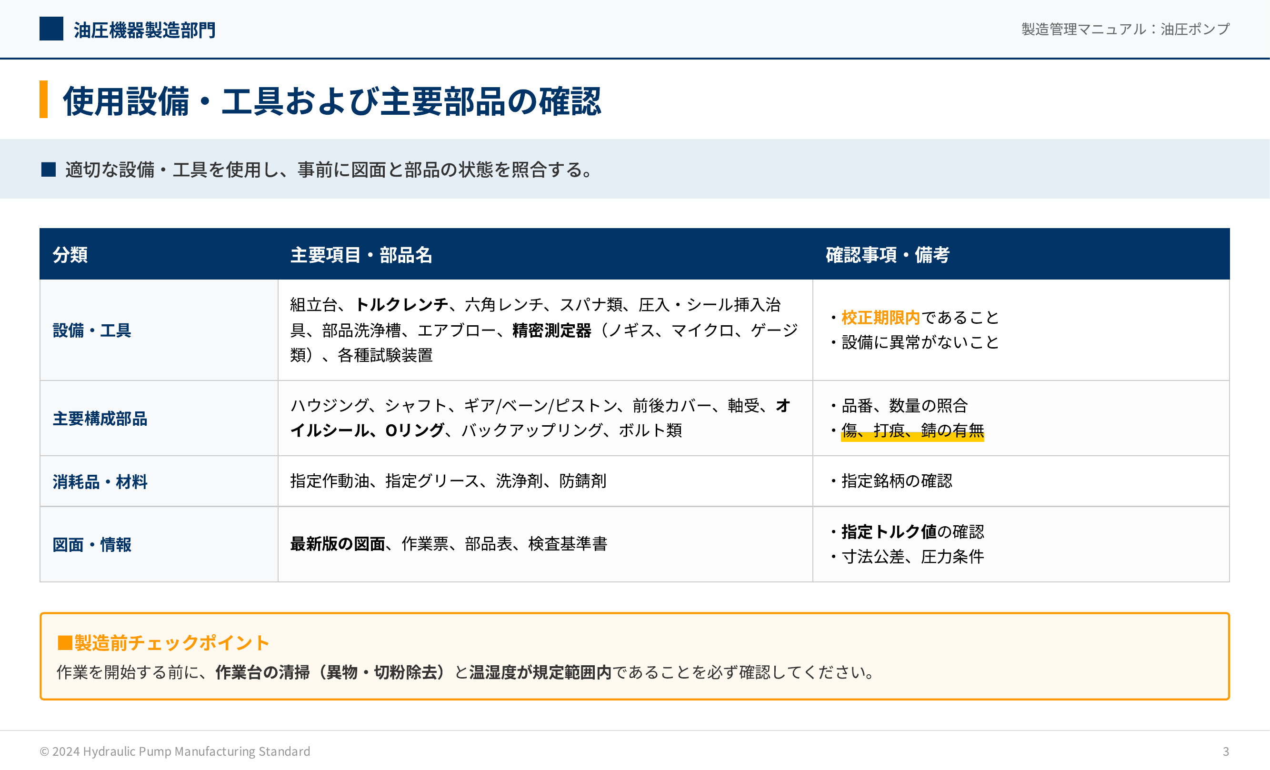
Task: Click the 主要項目・部品名 column header
Action: tap(361, 255)
